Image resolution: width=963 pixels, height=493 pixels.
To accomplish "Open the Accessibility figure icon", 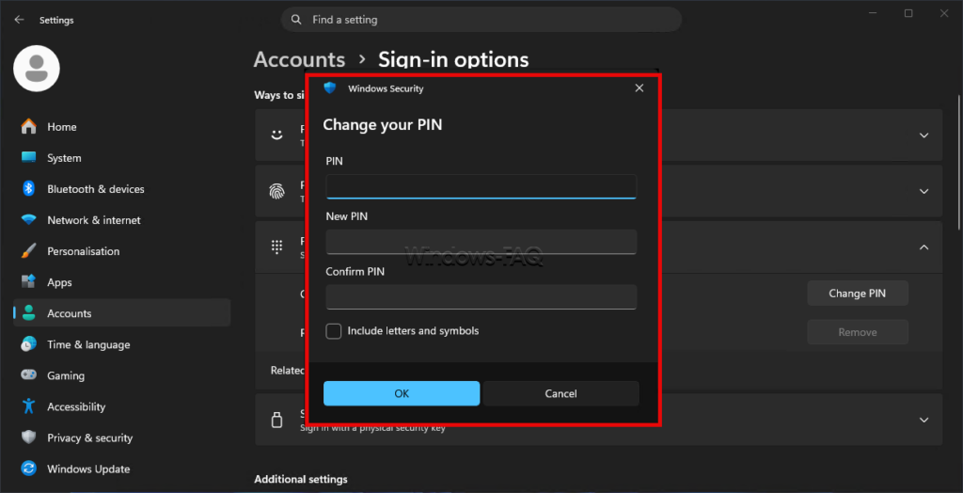I will [29, 406].
